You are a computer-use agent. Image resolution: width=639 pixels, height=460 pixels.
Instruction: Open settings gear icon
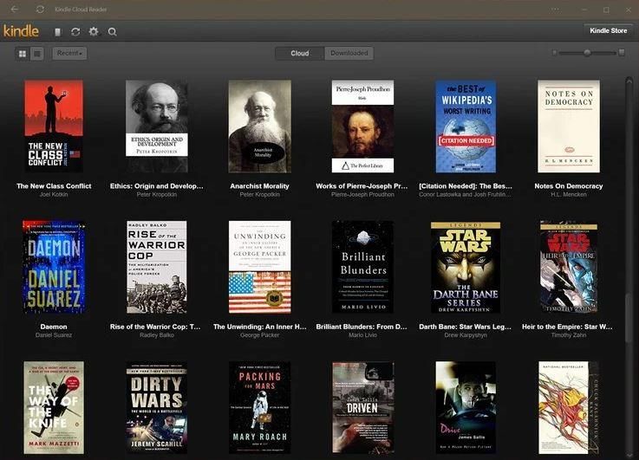click(94, 32)
